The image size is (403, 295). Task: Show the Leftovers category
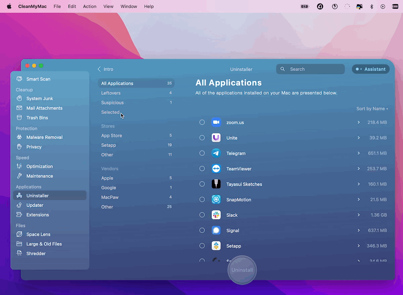(x=136, y=93)
